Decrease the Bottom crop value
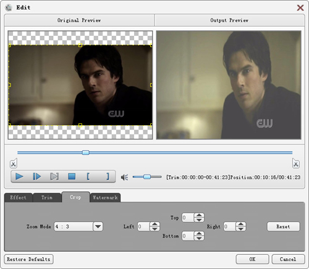 pos(199,238)
